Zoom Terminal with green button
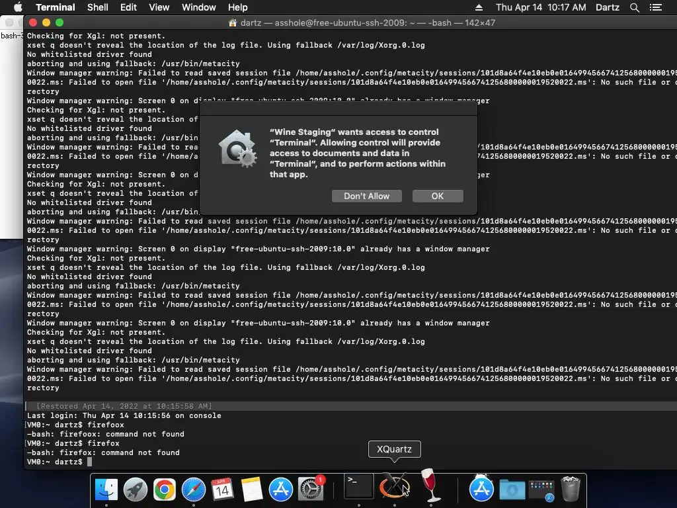Viewport: 677px width, 508px height. click(x=60, y=22)
